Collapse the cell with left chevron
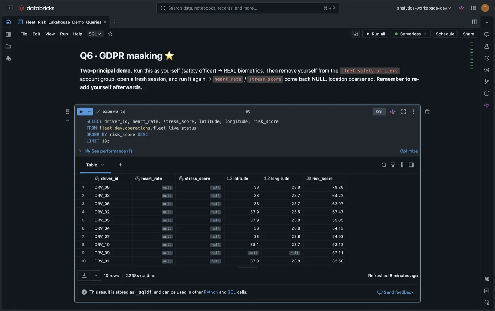Image resolution: width=495 pixels, height=311 pixels. tap(68, 121)
